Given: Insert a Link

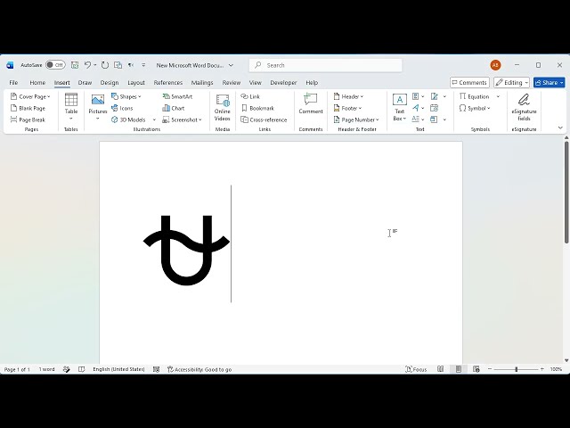Looking at the screenshot, I should point(250,96).
